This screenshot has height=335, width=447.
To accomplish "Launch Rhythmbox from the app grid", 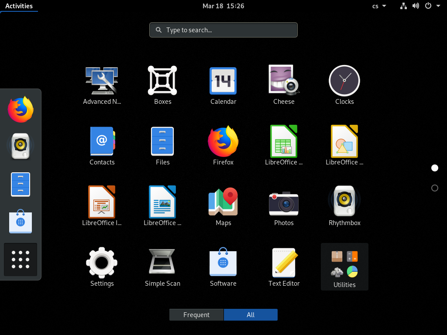I will (344, 206).
